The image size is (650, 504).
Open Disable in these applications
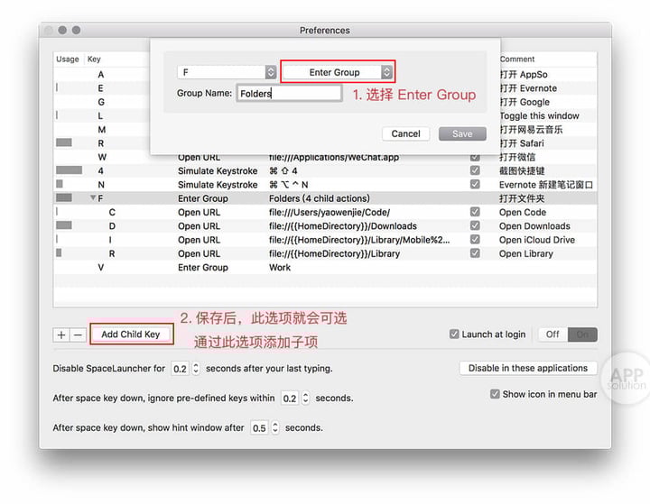[x=528, y=368]
